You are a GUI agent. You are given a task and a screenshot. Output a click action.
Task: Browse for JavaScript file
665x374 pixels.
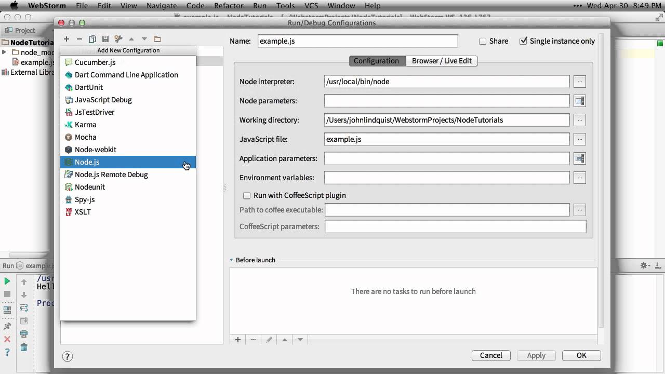pyautogui.click(x=580, y=139)
